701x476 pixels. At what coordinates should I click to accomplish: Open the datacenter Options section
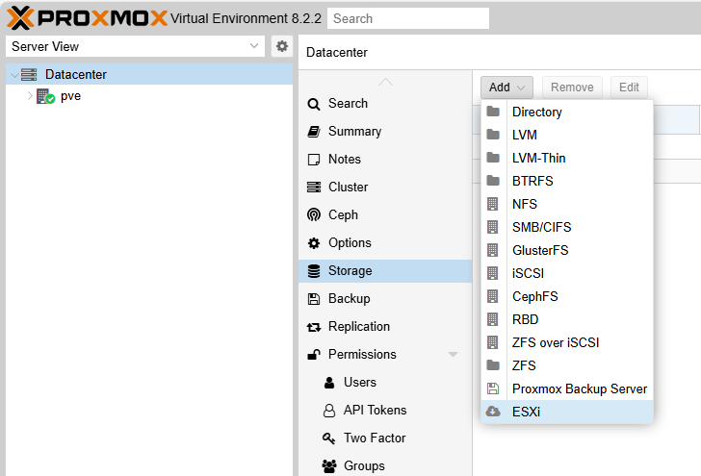point(385,242)
